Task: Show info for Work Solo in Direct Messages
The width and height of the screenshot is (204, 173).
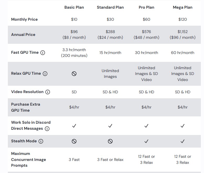Action: tap(47, 129)
